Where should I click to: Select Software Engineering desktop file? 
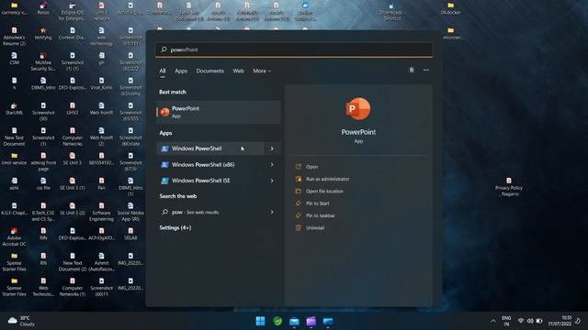pyautogui.click(x=101, y=212)
